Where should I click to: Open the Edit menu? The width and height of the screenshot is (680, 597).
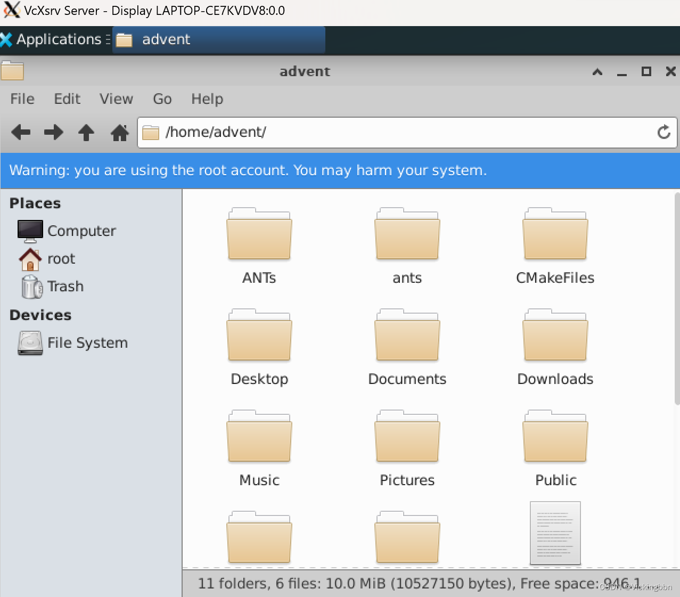tap(67, 99)
